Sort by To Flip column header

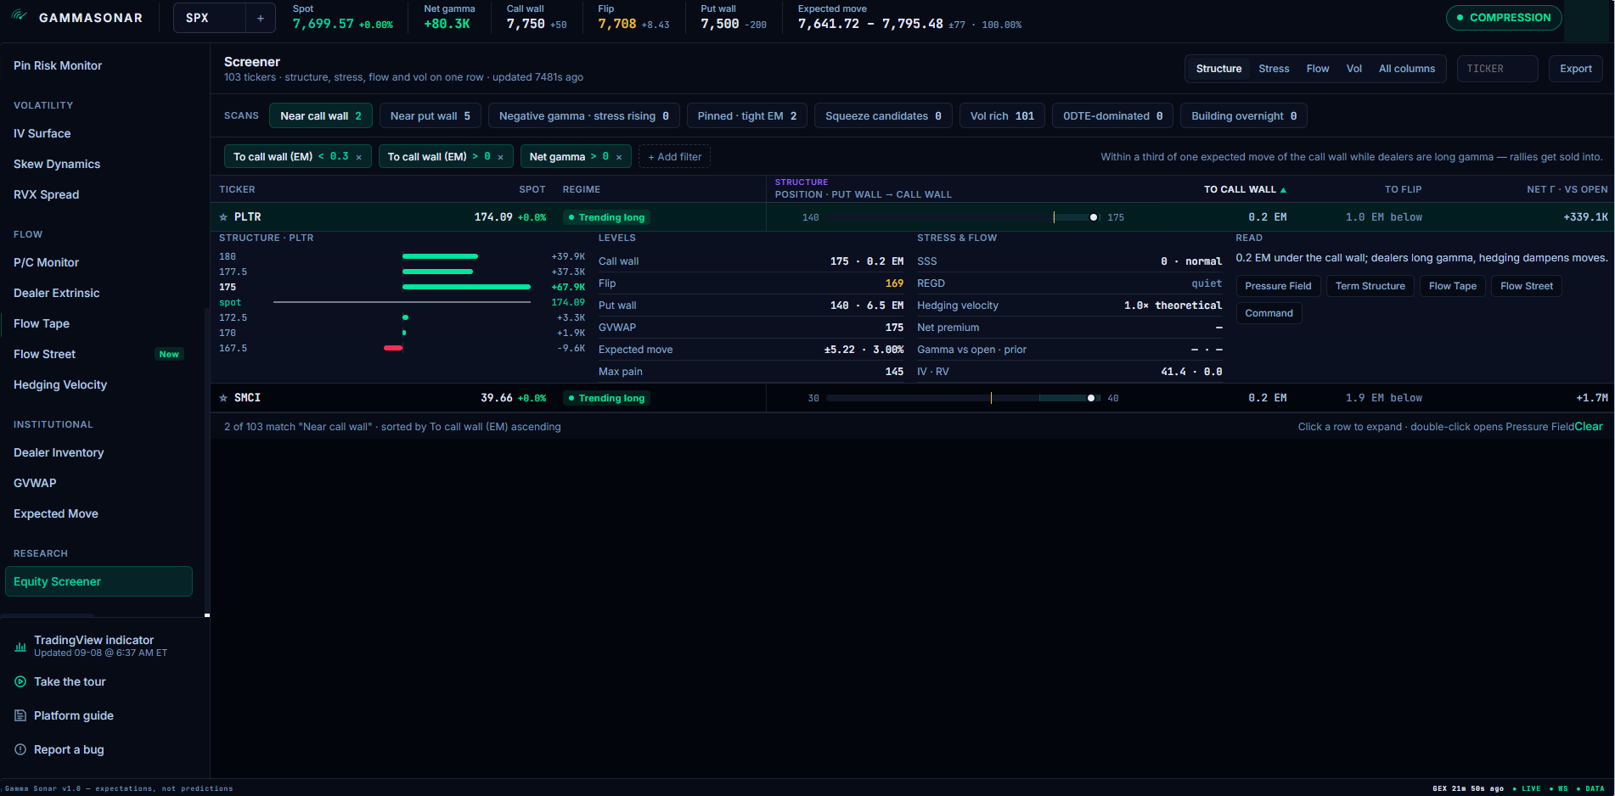1403,190
